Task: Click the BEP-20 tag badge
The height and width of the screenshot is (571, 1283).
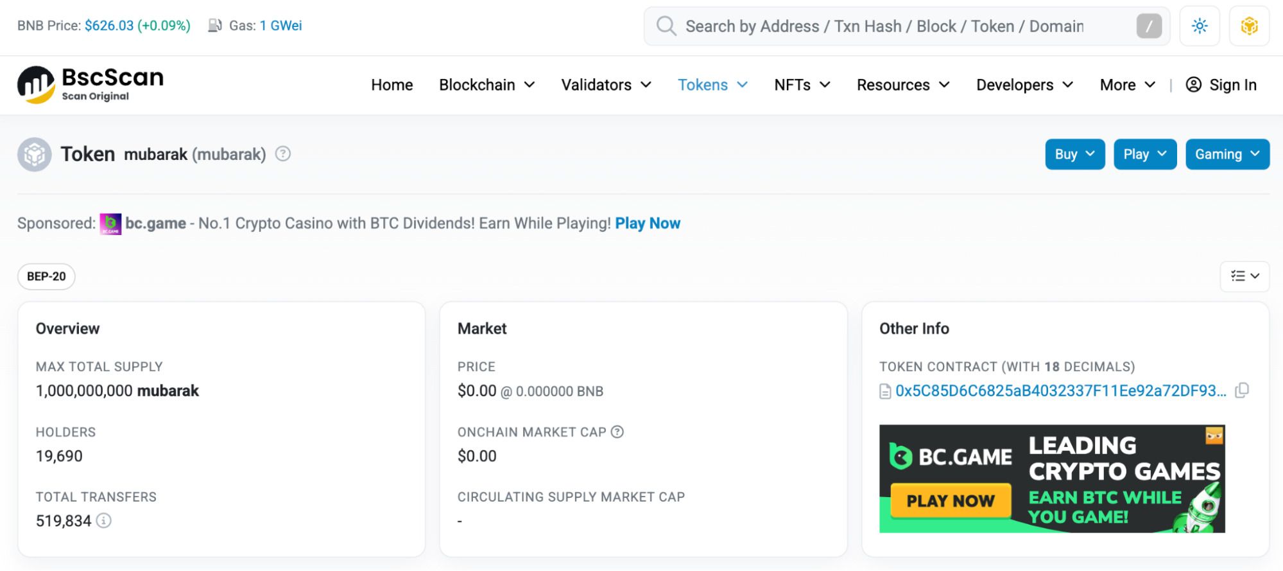Action: click(46, 276)
